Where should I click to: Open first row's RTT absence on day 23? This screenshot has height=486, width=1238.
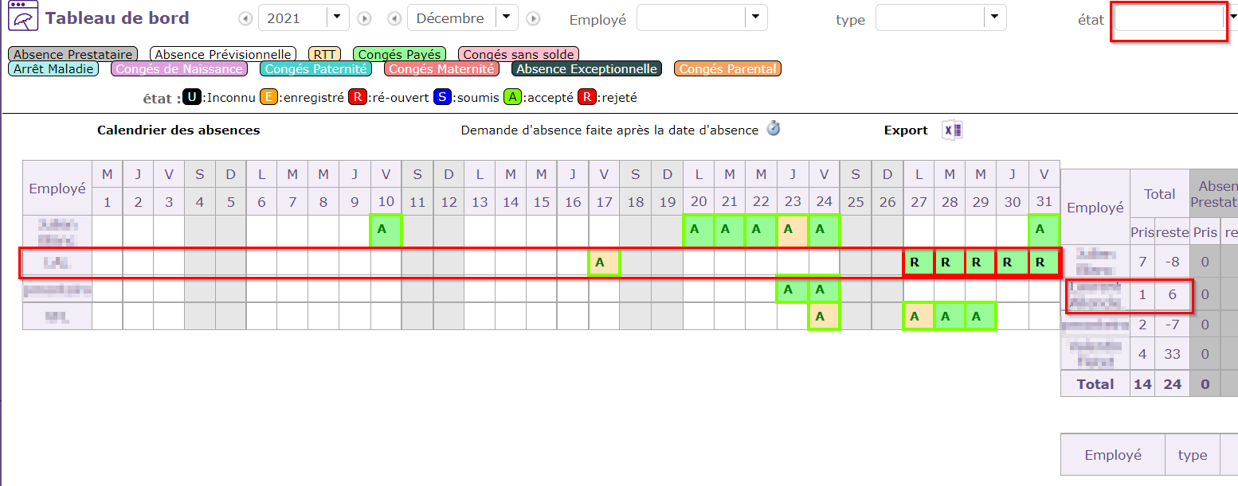coord(793,230)
